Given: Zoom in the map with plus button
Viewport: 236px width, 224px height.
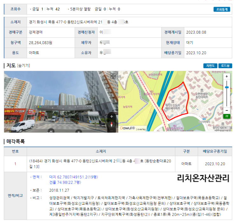Looking at the screenshot, I should pyautogui.click(x=227, y=76).
